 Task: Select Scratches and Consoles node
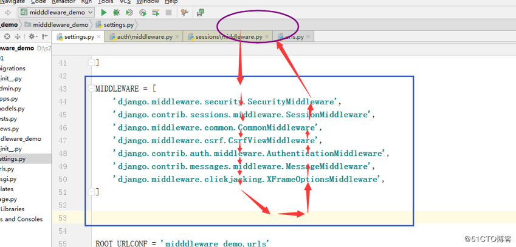[x=21, y=219]
